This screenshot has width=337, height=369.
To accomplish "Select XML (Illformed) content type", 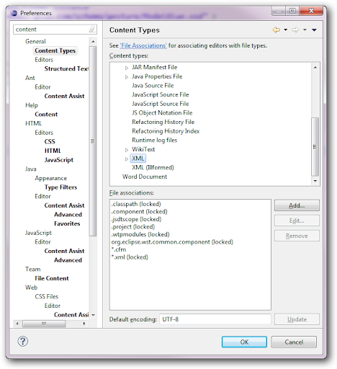I will click(153, 168).
